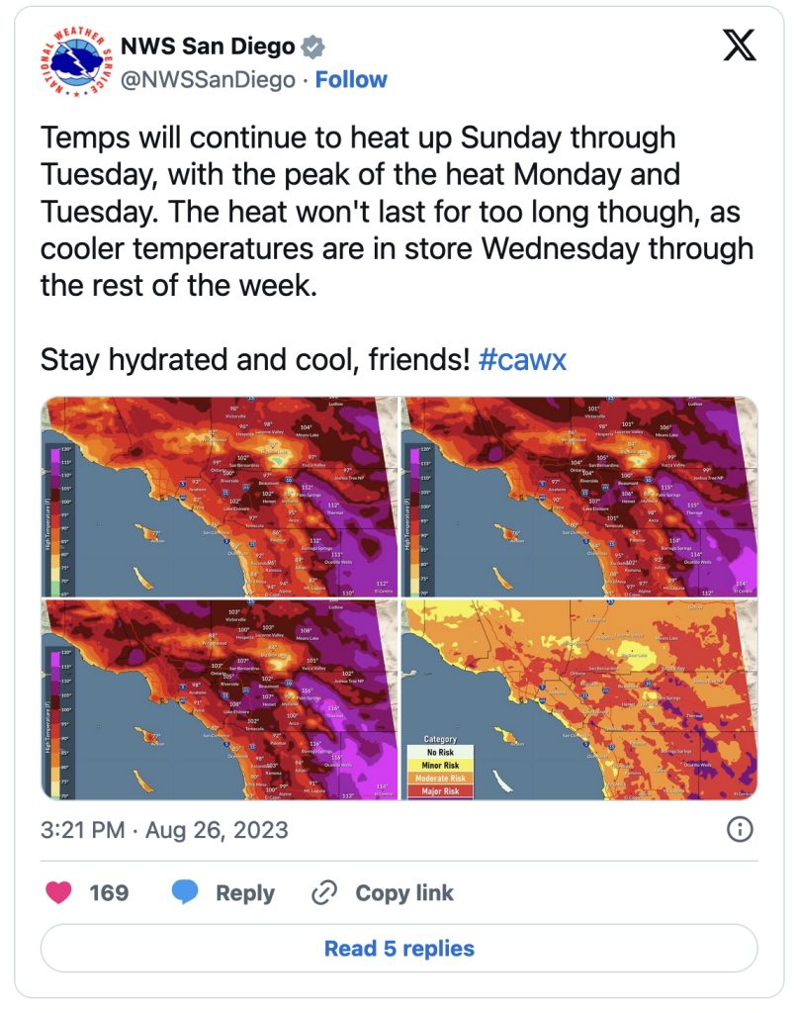This screenshot has height=1013, width=798.
Task: Click the Copy link text
Action: [x=404, y=893]
